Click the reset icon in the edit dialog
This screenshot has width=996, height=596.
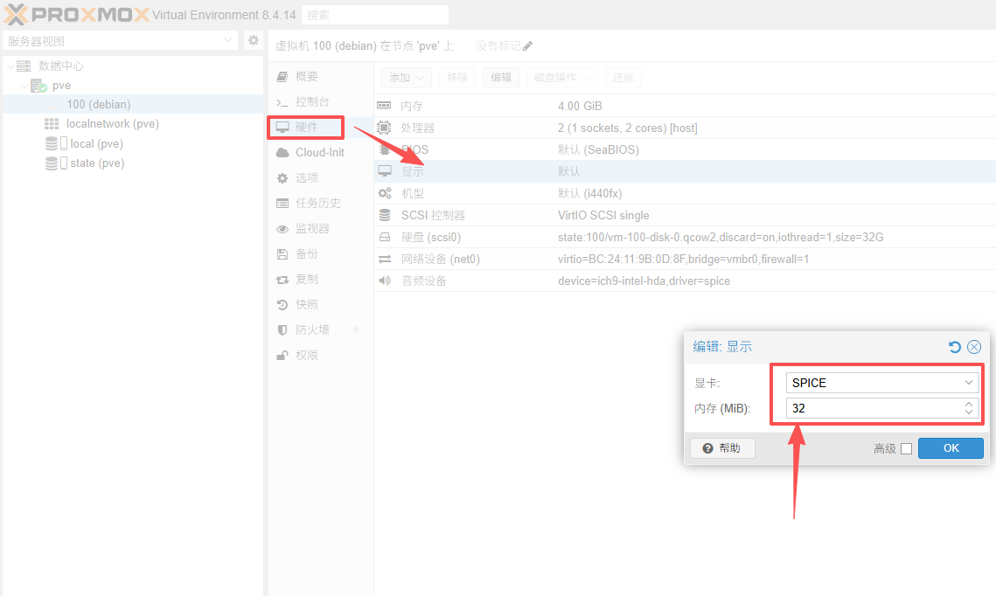point(955,347)
